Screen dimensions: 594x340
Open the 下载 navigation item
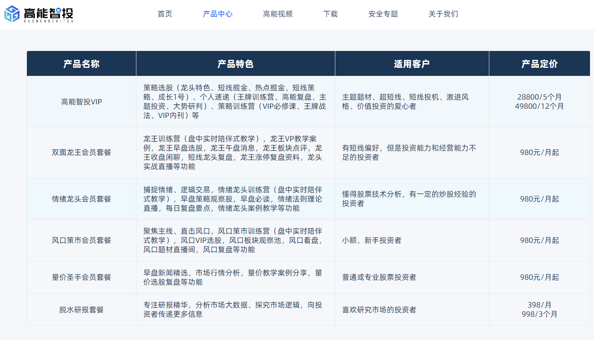[330, 14]
